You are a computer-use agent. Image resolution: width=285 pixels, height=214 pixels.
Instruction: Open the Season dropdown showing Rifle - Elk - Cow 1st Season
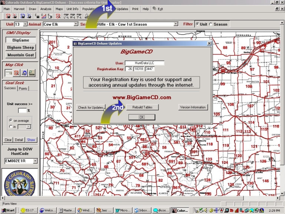coord(176,24)
